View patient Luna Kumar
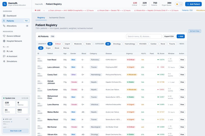 [182, 90]
